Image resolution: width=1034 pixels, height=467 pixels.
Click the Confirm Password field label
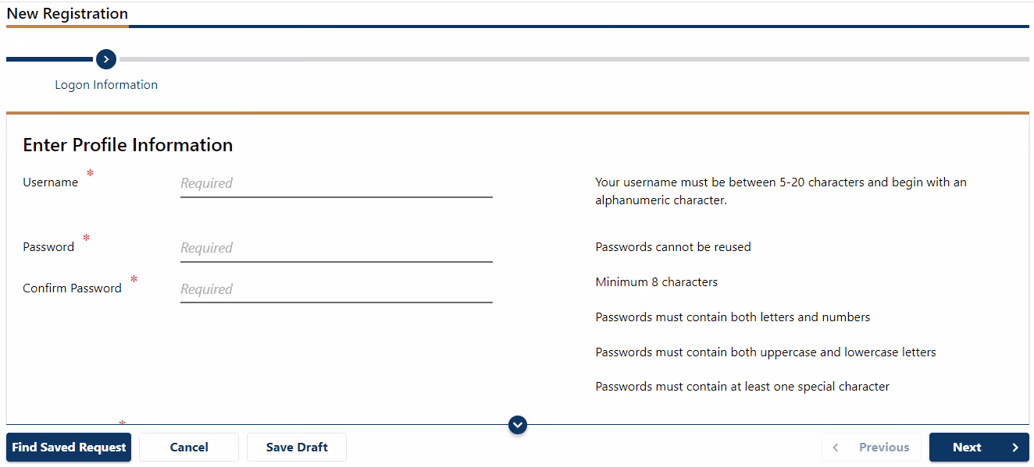72,288
